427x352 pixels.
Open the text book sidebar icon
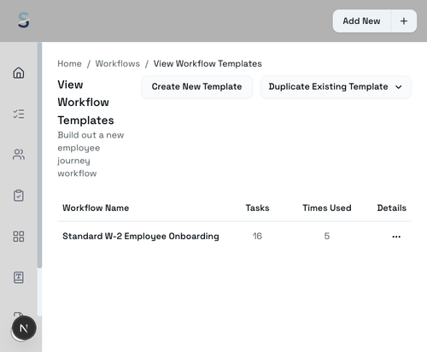click(x=19, y=277)
